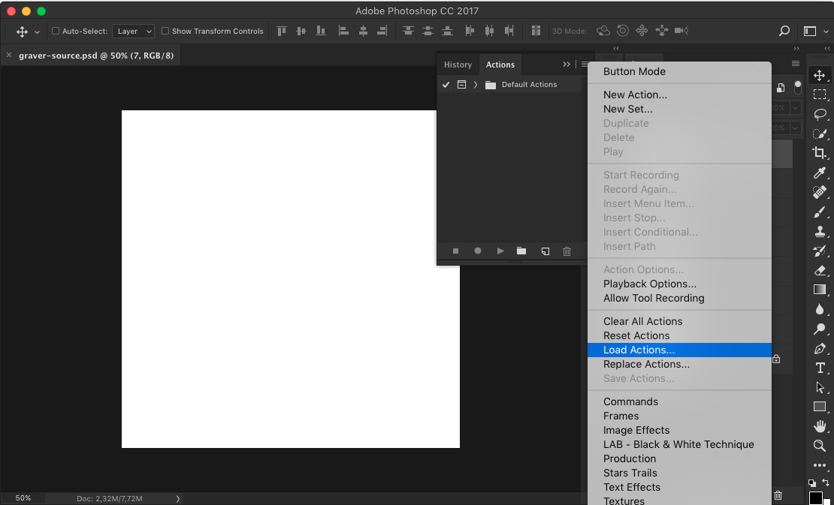Open the Layer auto-select dropdown
The height and width of the screenshot is (505, 834).
[x=134, y=31]
